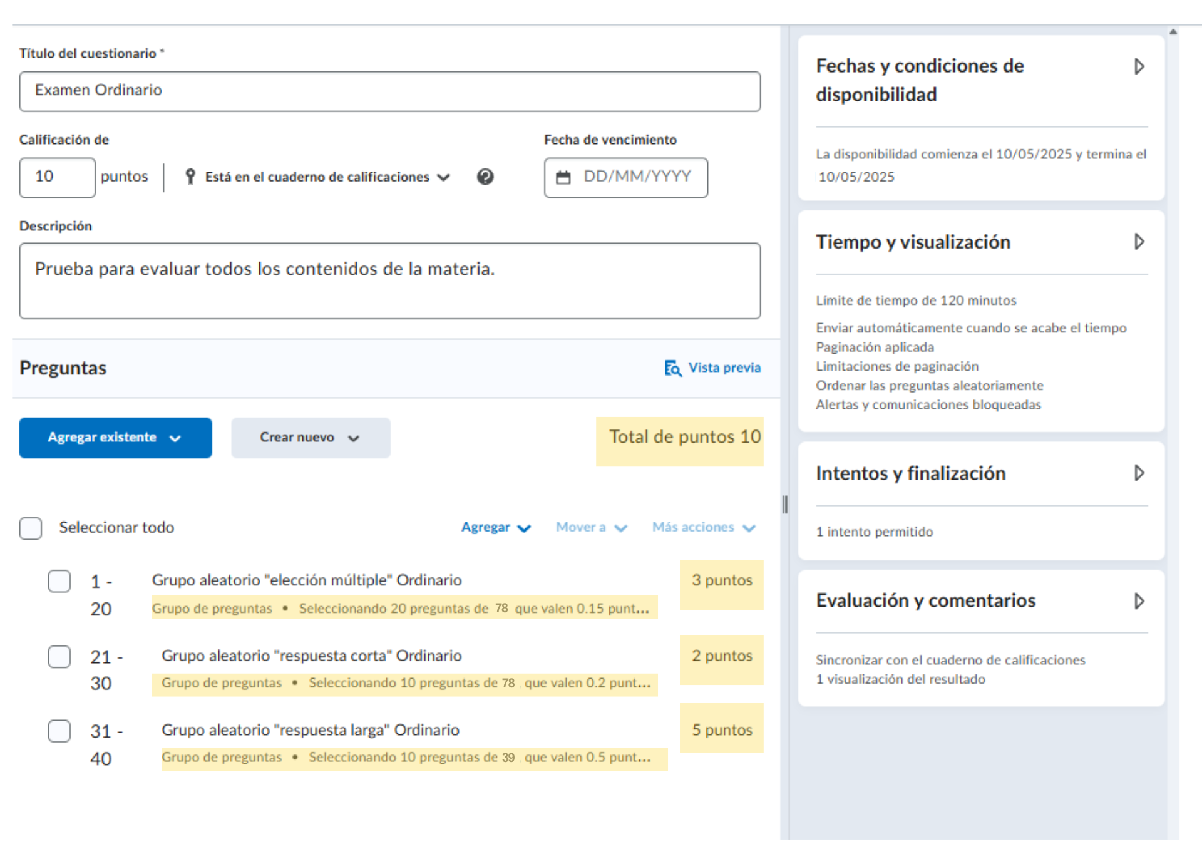1202x864 pixels.
Task: Open Grupo aleatorio "respuesta corta" Ordinario
Action: (311, 656)
